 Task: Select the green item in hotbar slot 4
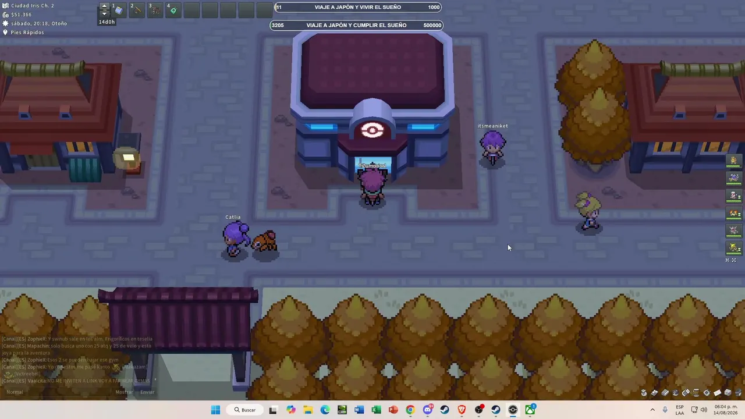pyautogui.click(x=173, y=10)
